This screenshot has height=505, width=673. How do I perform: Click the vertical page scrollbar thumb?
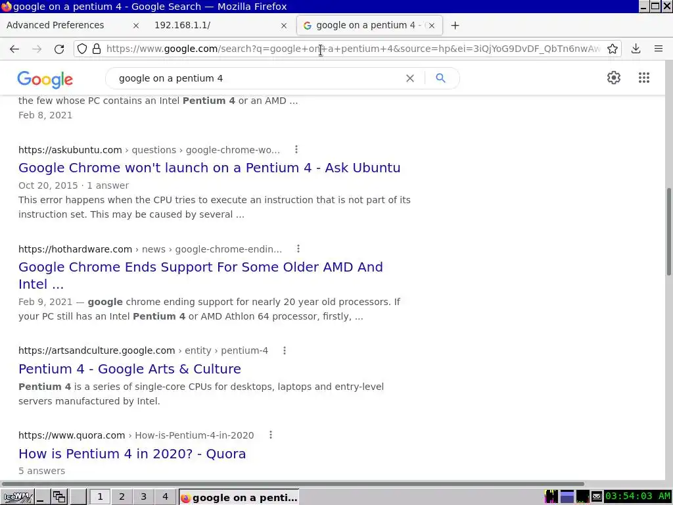click(x=668, y=231)
